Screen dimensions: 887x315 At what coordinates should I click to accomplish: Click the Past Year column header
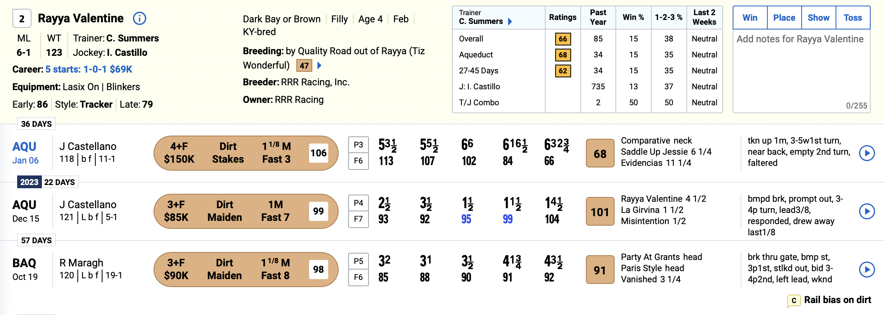[598, 18]
